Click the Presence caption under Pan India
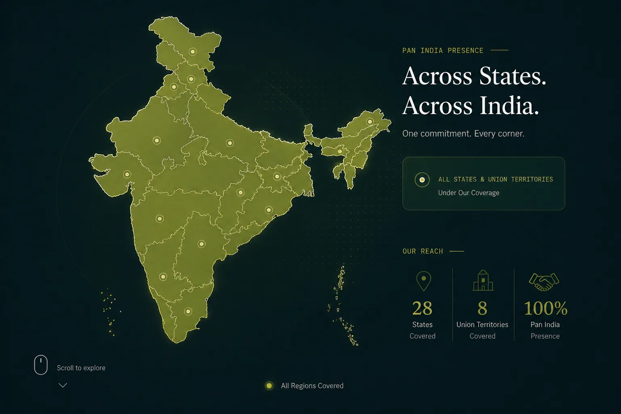The width and height of the screenshot is (621, 414). 545,336
